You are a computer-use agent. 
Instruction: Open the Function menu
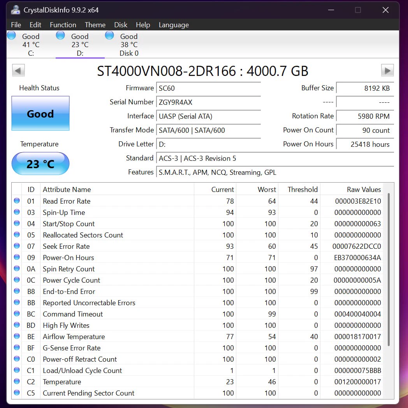tap(63, 25)
